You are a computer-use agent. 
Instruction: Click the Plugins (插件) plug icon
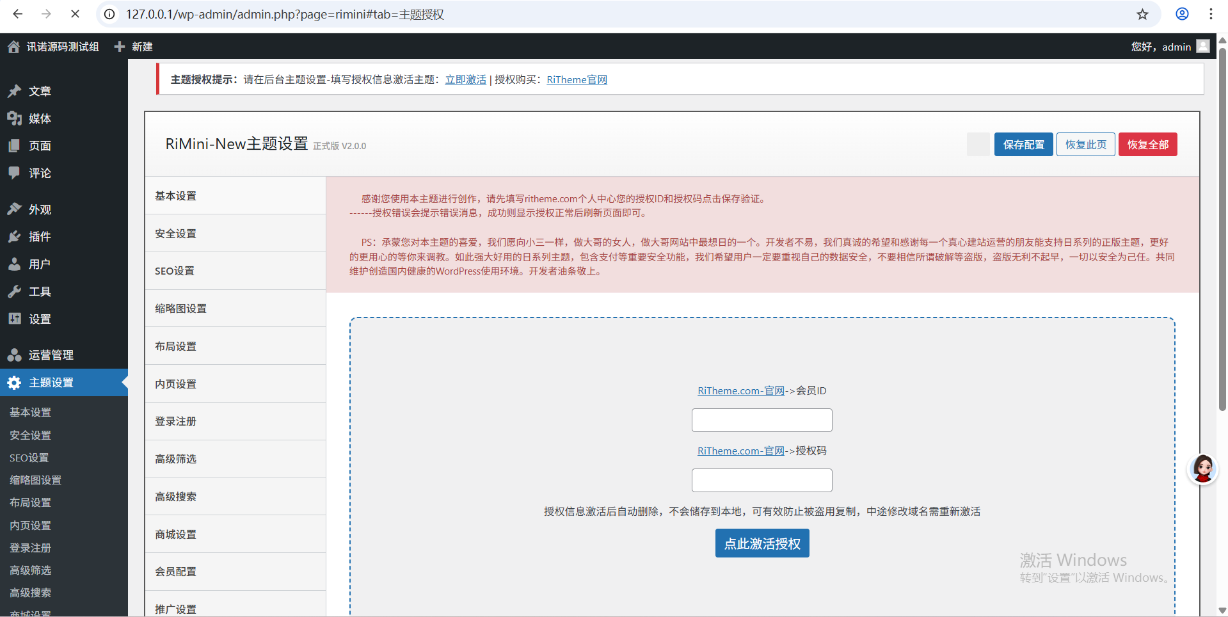click(14, 237)
